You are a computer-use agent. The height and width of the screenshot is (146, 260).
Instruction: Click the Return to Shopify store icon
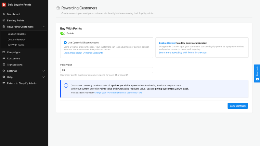[x=4, y=83]
